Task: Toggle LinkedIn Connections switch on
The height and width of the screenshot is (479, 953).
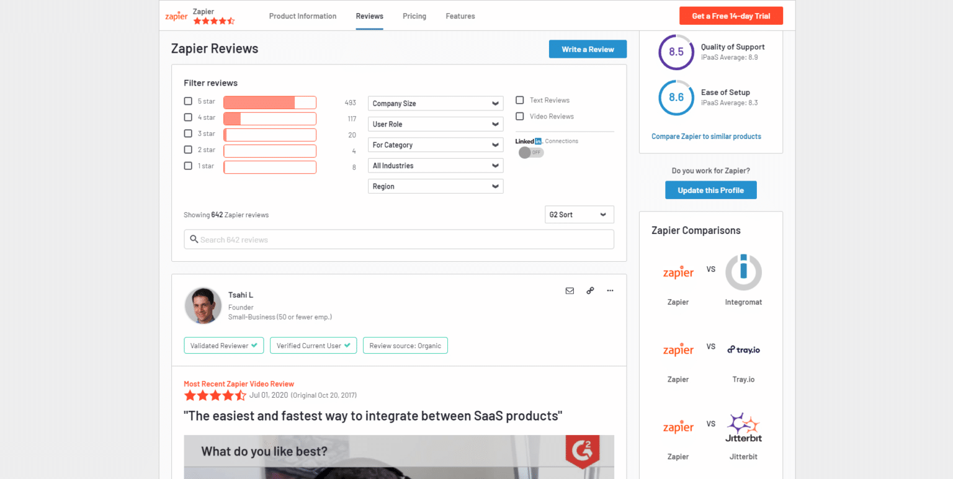Action: click(530, 152)
